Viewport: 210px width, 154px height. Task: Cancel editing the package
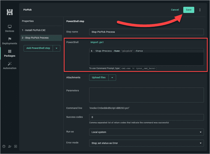[175, 10]
